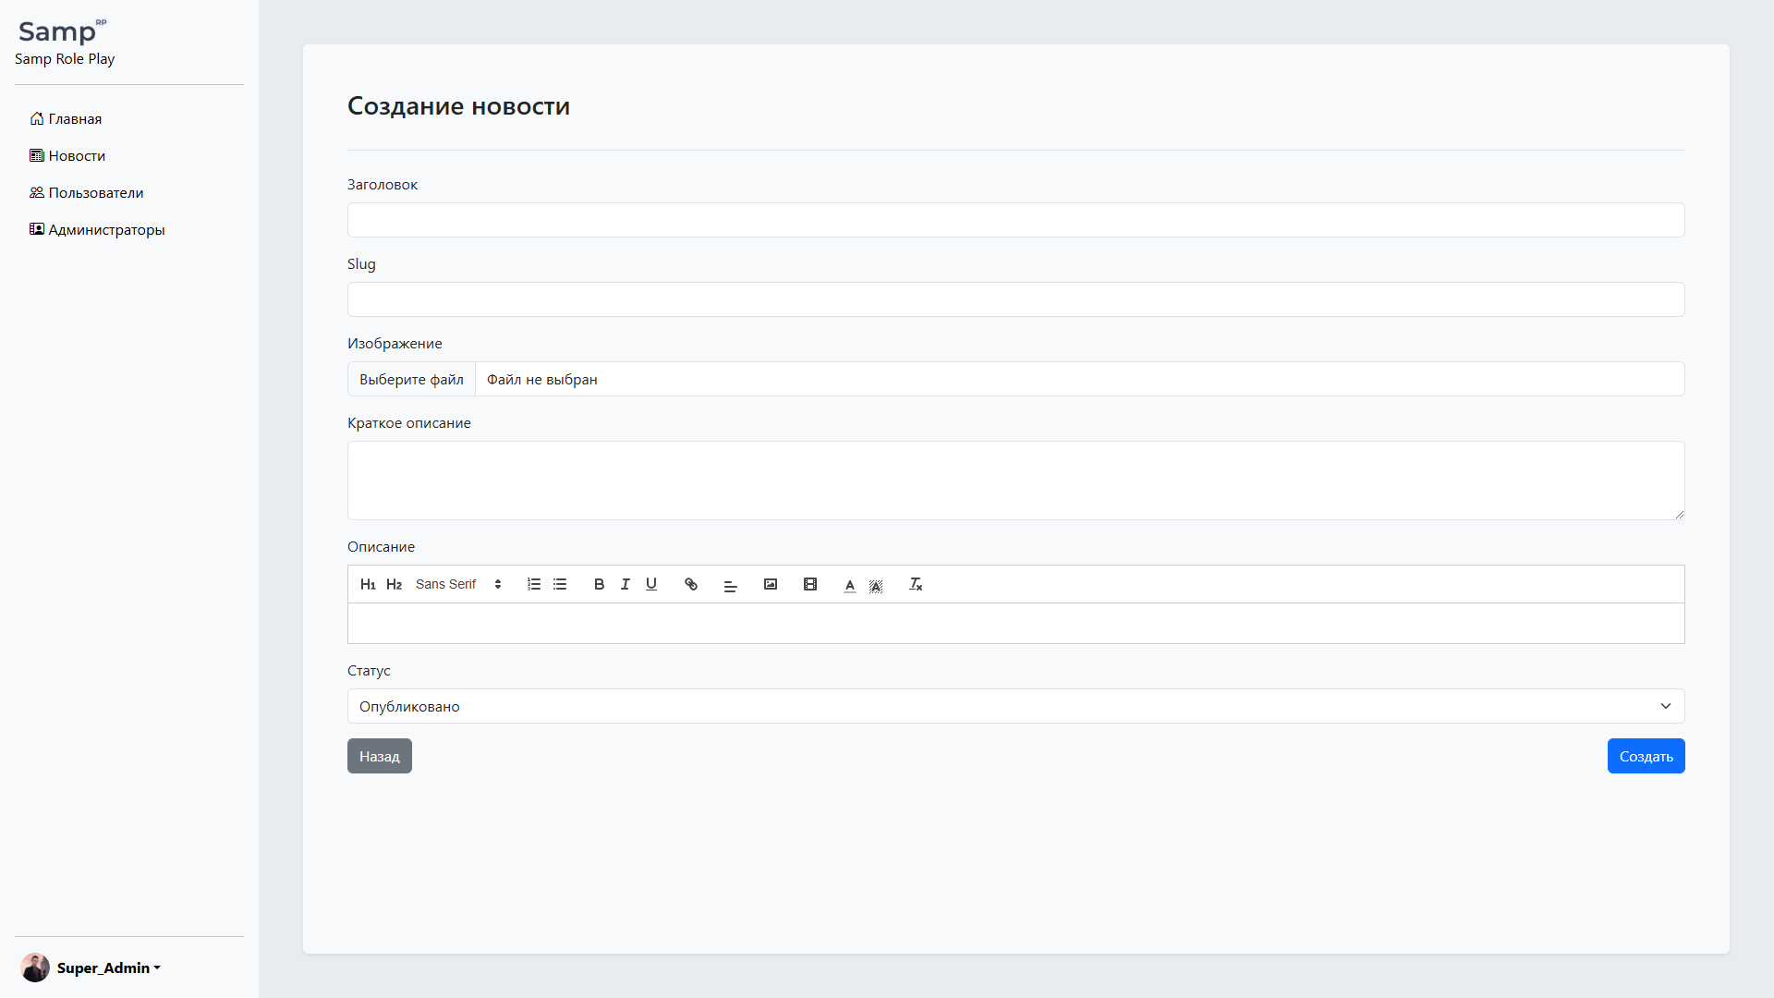1774x998 pixels.
Task: Insert a video into the editor
Action: click(810, 584)
